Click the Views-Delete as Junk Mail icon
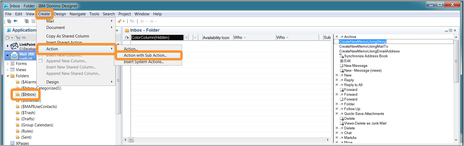 (341, 123)
